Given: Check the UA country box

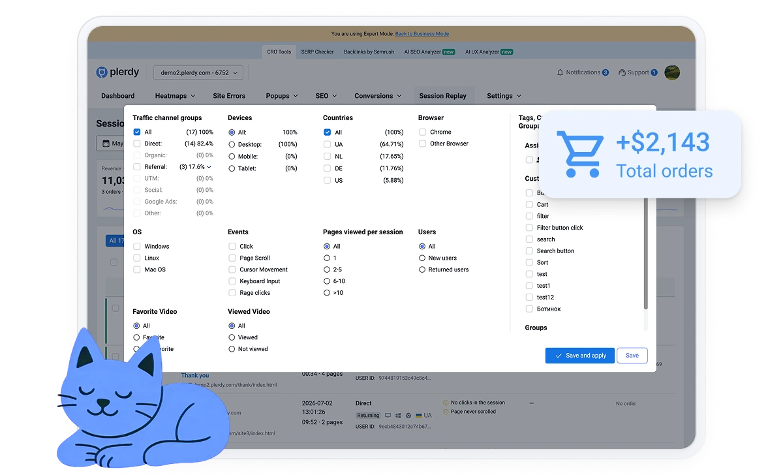Looking at the screenshot, I should 328,144.
